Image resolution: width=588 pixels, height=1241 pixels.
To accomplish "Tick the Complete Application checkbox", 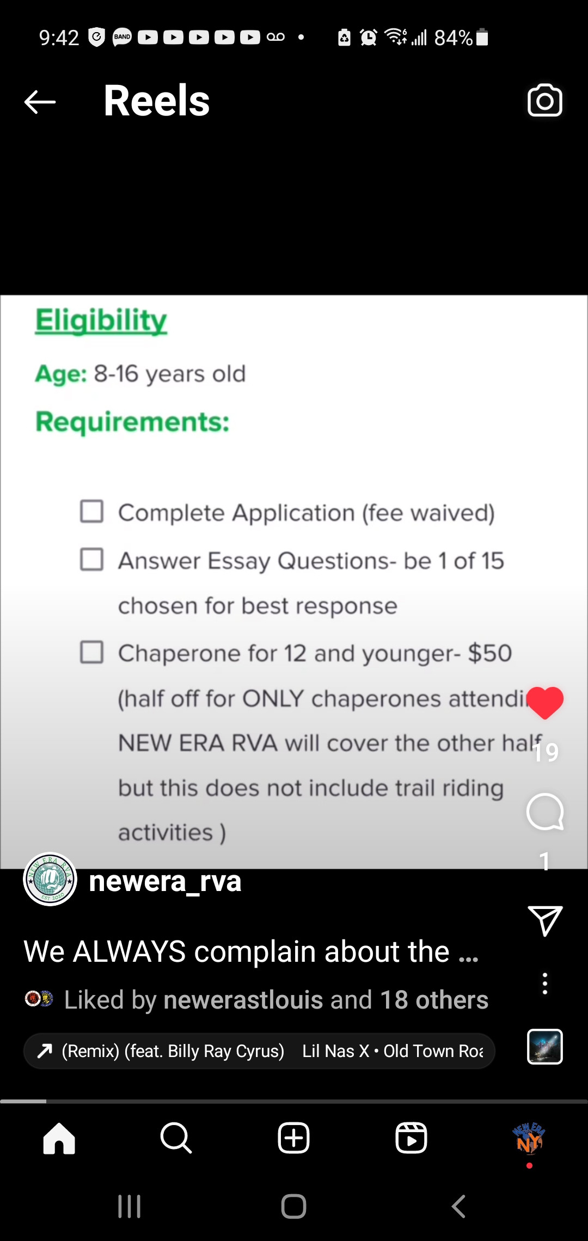I will (x=91, y=512).
